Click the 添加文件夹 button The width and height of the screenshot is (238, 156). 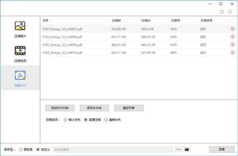click(x=94, y=108)
